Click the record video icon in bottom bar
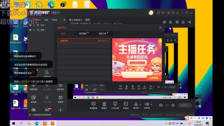The image size is (224, 126). coord(161,105)
